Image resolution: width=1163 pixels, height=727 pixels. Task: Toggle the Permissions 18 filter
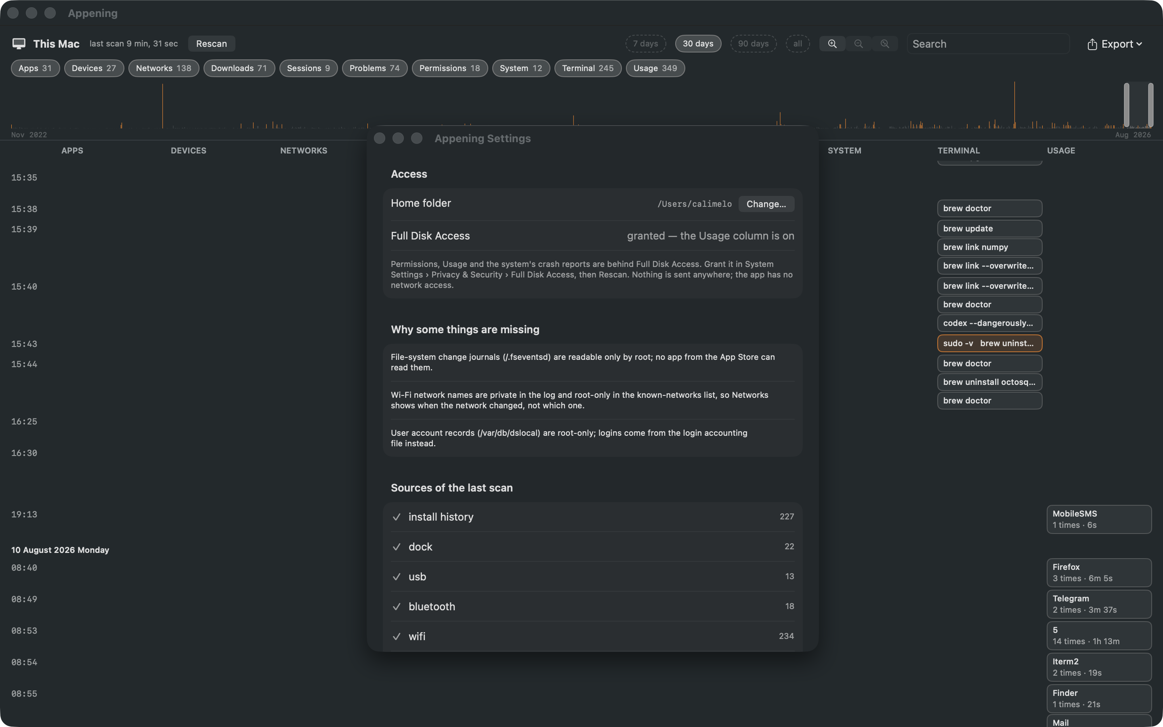449,68
